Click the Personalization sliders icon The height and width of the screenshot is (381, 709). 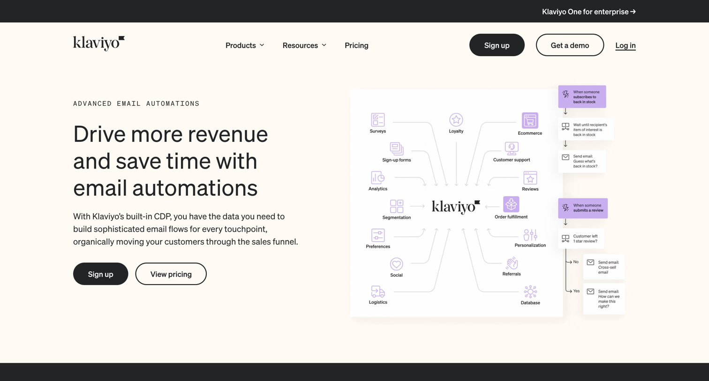tap(530, 234)
